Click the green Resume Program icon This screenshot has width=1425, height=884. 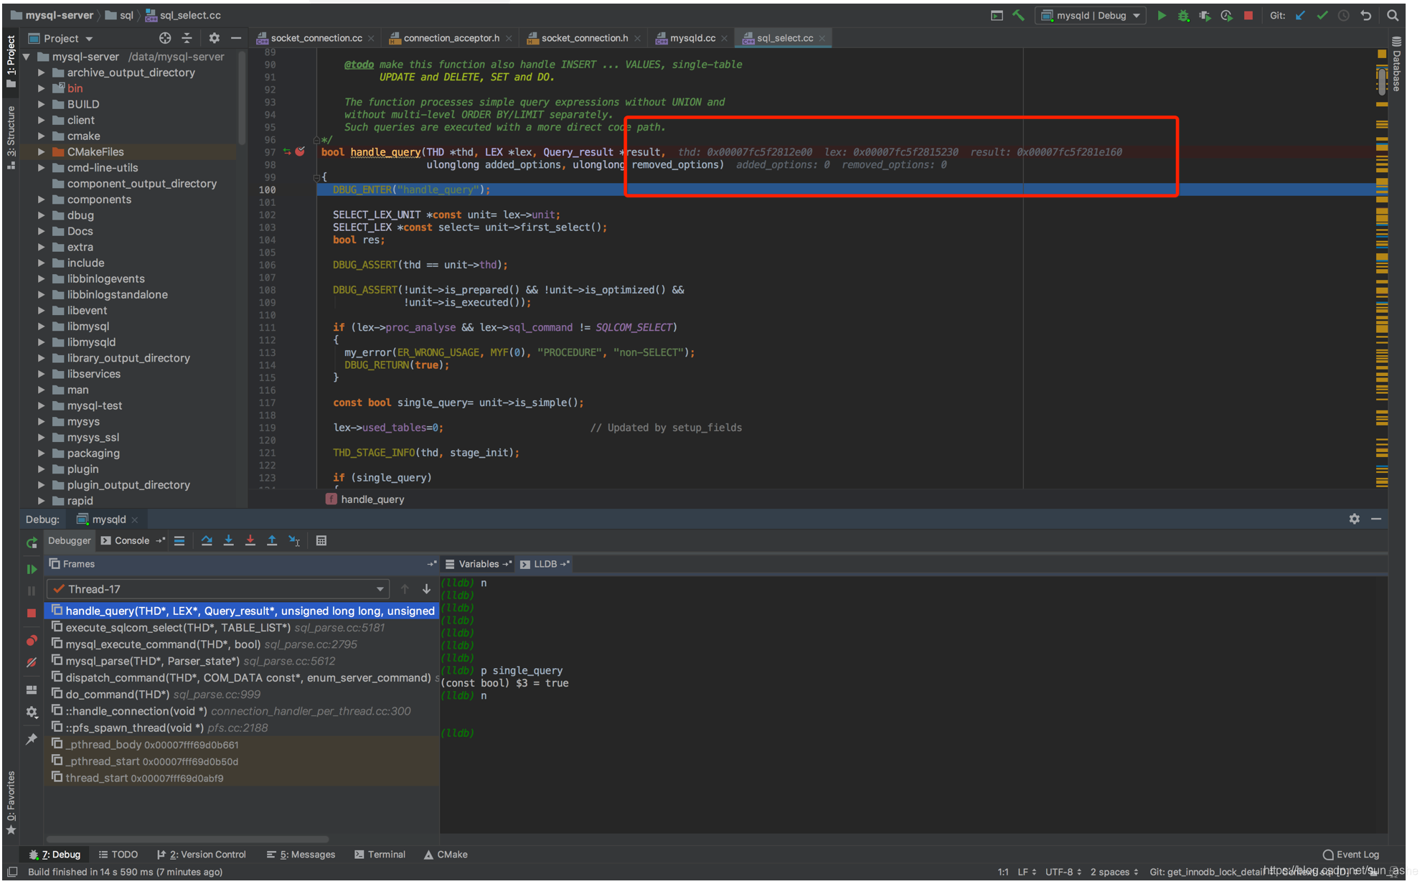pyautogui.click(x=32, y=569)
